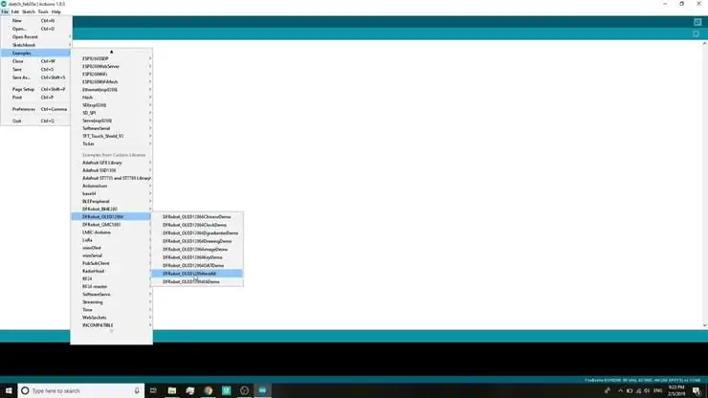
Task: Open Task View on the taskbar
Action: pos(153,390)
